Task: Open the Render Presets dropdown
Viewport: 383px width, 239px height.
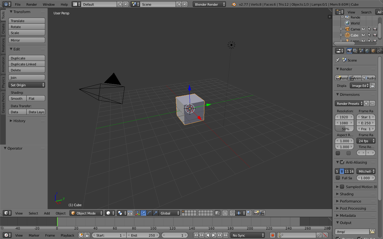Action: [x=349, y=103]
